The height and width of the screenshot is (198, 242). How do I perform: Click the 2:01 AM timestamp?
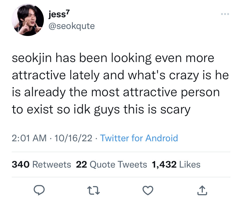point(29,138)
